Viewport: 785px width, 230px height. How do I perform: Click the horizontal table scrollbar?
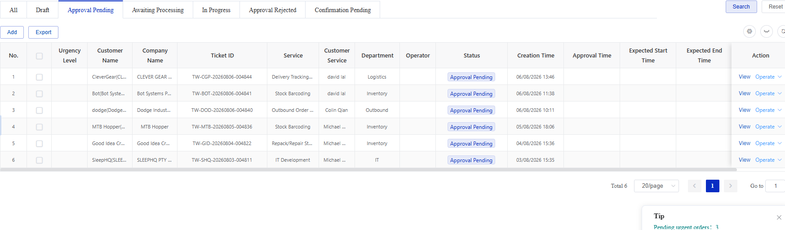[368, 170]
